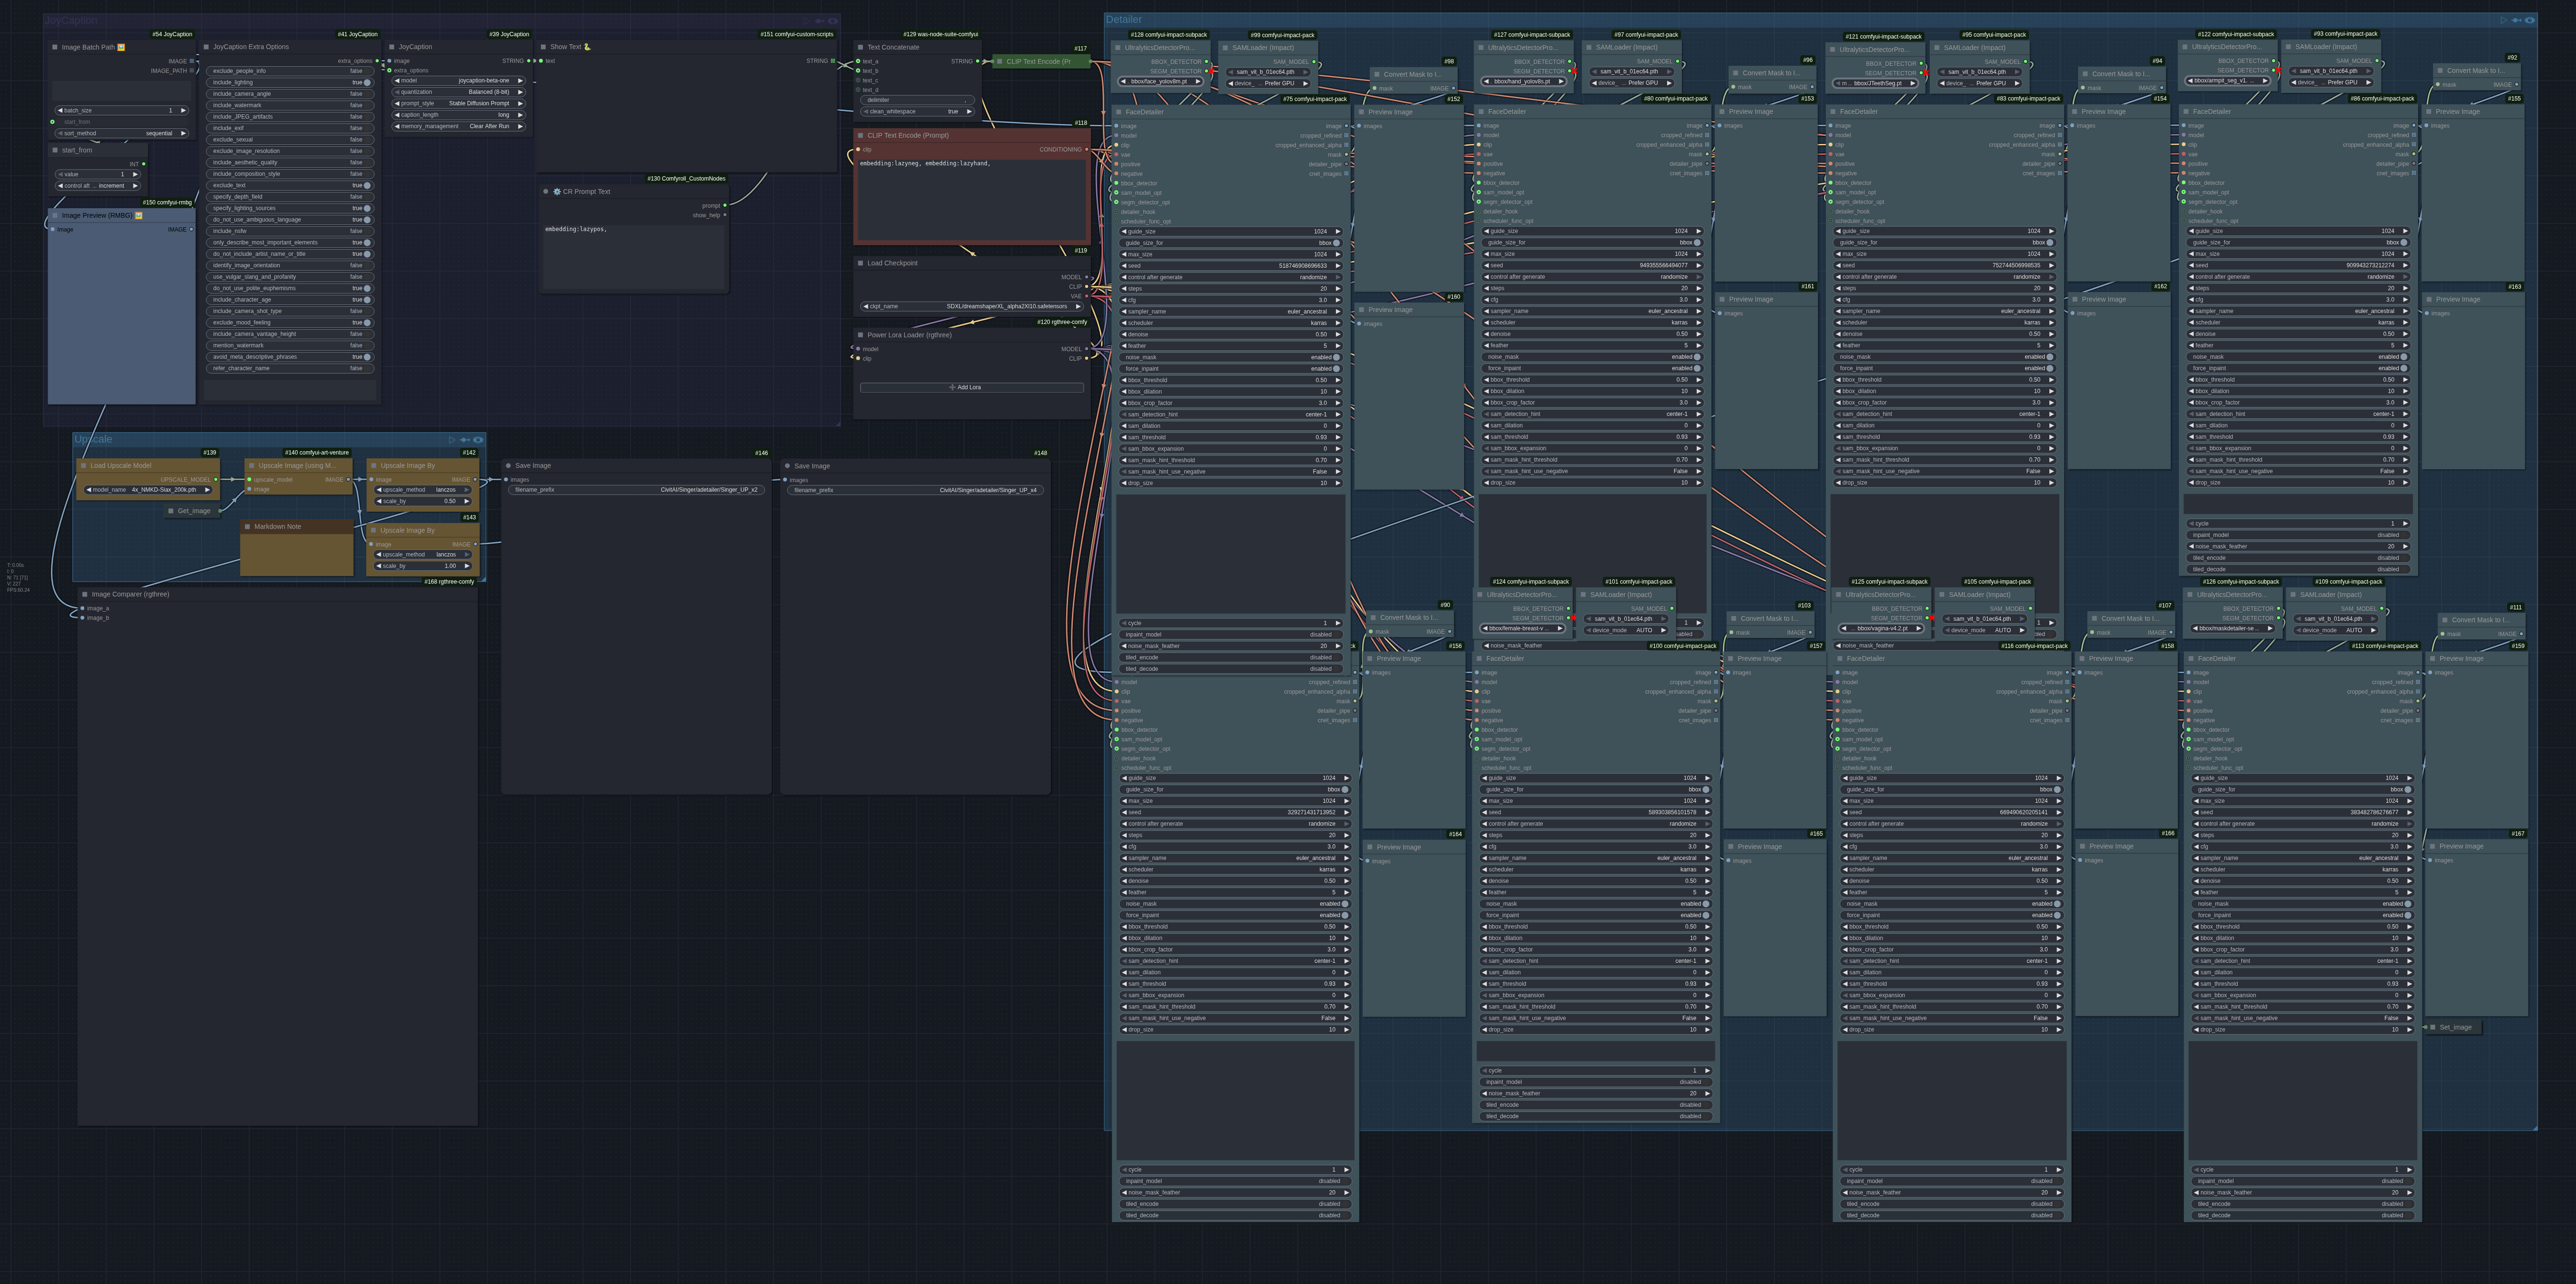
Task: Enable the include_watermark option
Action: pos(289,105)
